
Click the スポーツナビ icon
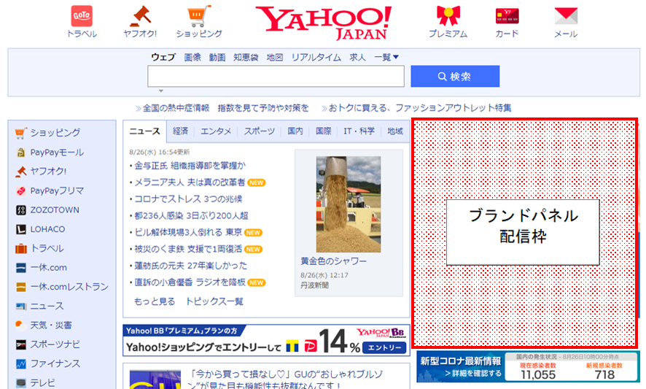click(21, 344)
